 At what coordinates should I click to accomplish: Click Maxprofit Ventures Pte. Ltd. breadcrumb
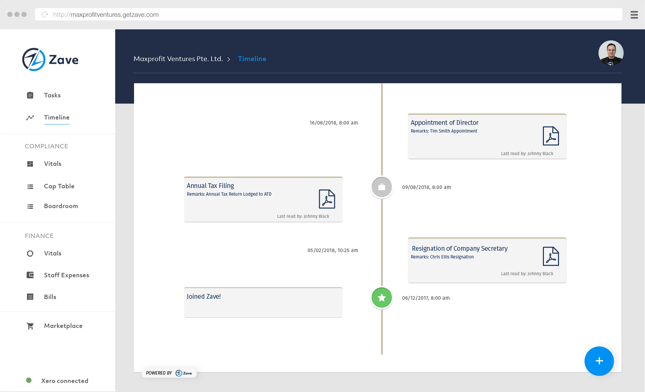(x=178, y=59)
